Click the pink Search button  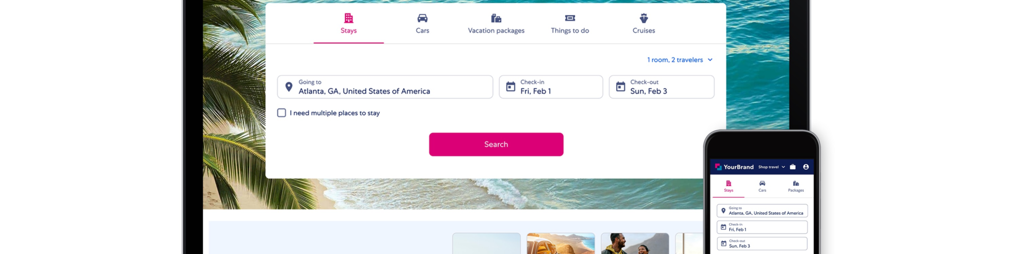496,144
